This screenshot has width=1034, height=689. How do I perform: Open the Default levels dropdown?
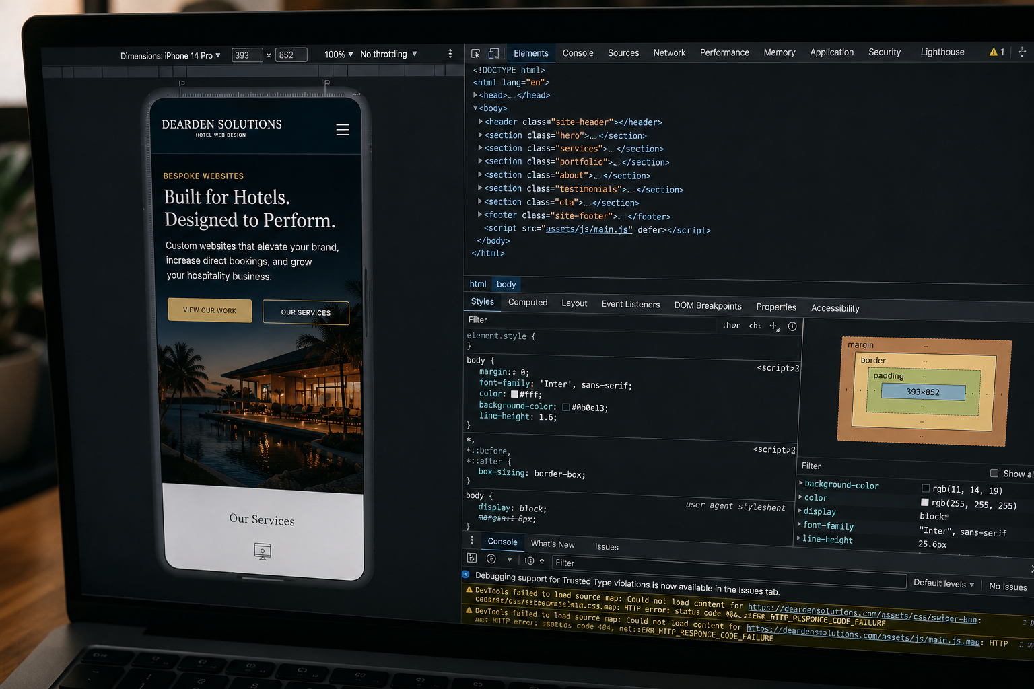pos(944,583)
